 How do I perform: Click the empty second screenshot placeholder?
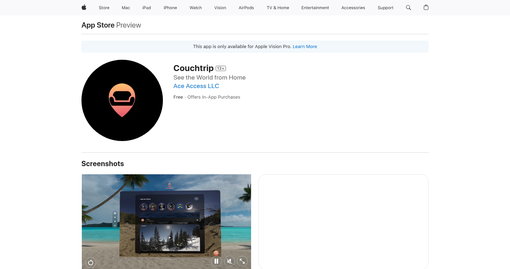344,222
